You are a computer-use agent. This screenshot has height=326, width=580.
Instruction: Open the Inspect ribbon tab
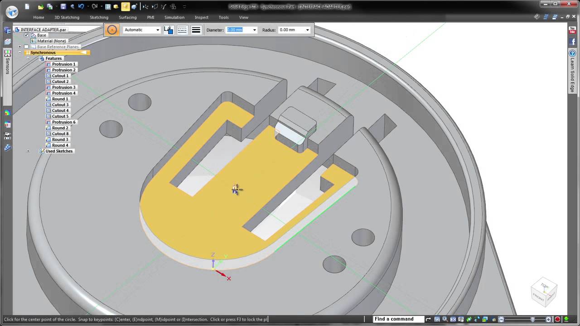[201, 17]
